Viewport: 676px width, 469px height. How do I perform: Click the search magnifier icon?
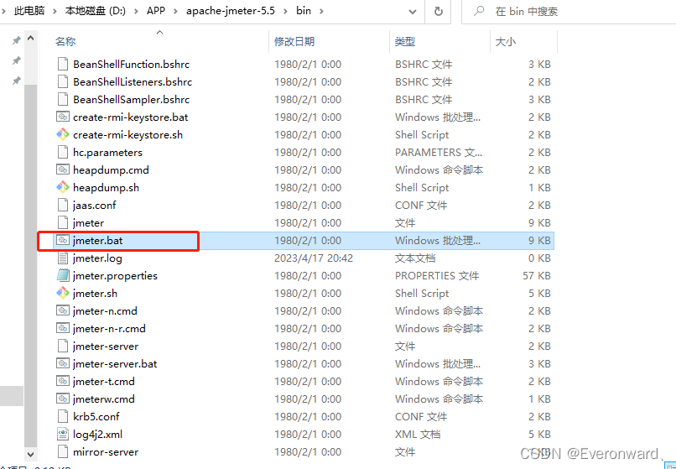[x=479, y=11]
